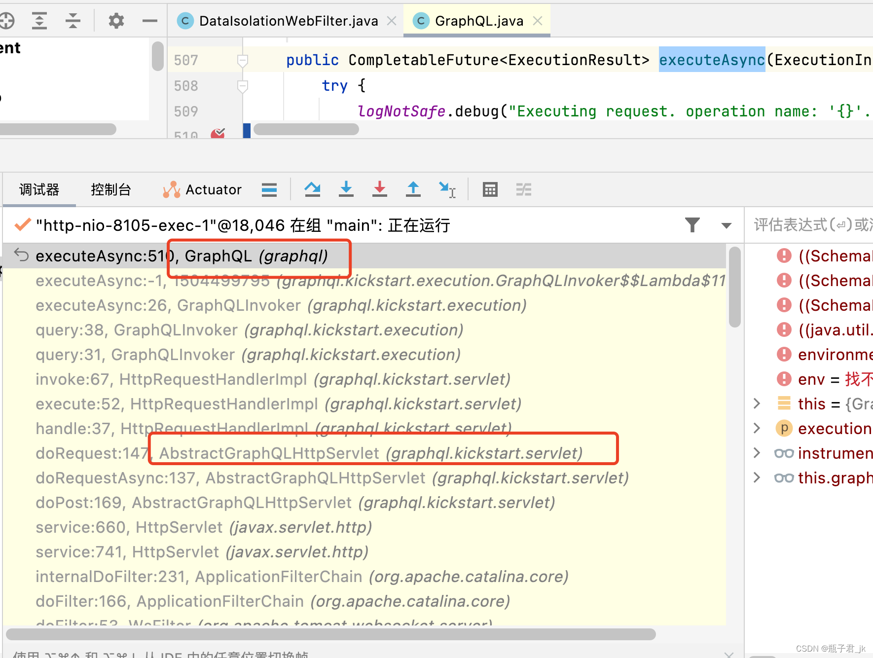
Task: Toggle the breakpoint at line 510
Action: pos(218,134)
